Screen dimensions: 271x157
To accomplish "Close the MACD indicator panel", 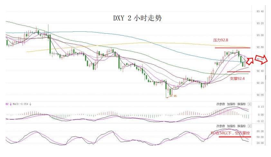I will 249,104.
